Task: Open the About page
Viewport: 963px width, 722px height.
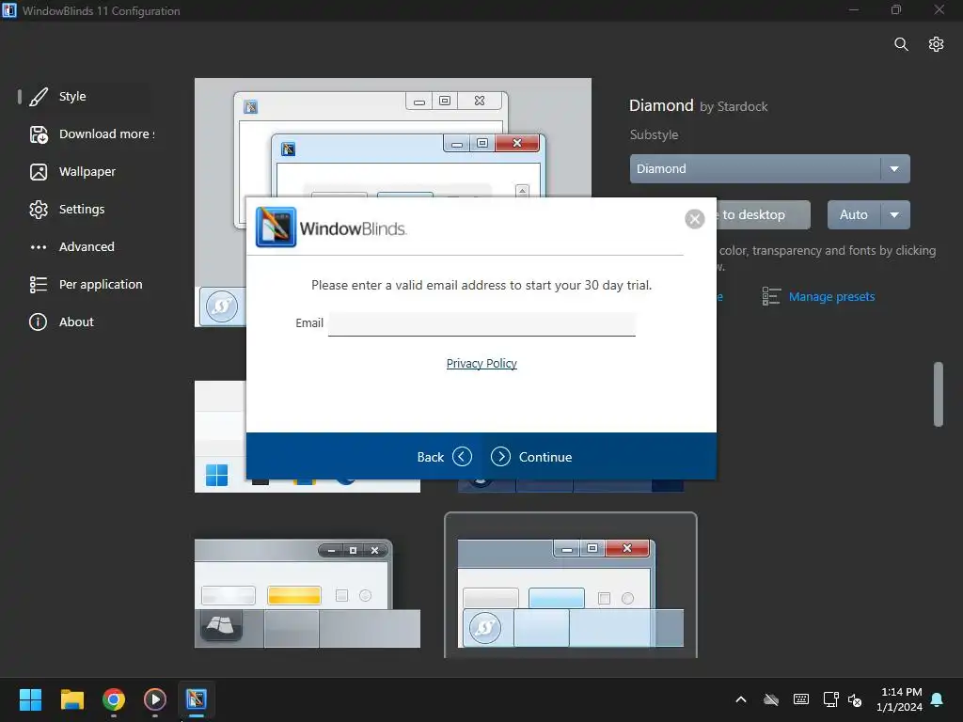Action: 76,322
